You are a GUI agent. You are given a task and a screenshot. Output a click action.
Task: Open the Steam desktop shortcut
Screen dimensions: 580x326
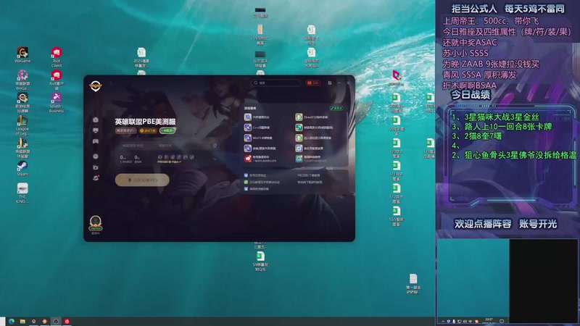22,168
